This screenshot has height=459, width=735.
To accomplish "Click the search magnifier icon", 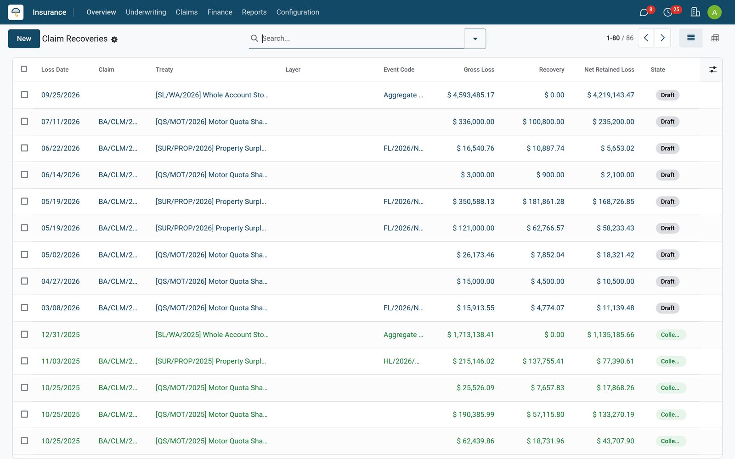I will click(x=254, y=38).
